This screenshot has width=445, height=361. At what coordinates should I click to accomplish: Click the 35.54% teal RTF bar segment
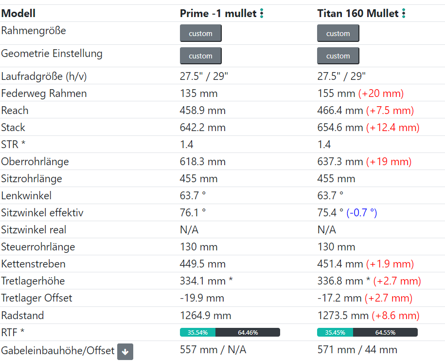[x=197, y=333]
